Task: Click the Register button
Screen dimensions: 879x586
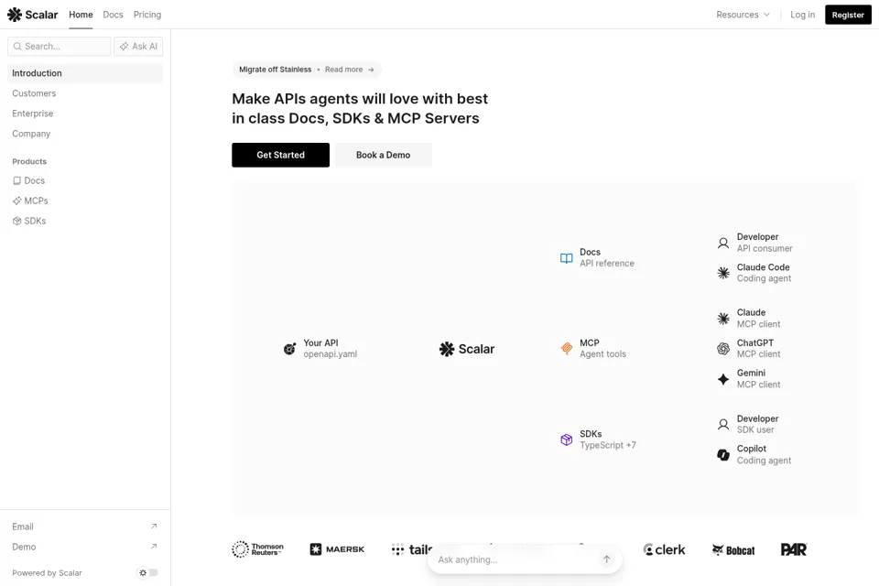Action: pyautogui.click(x=848, y=16)
